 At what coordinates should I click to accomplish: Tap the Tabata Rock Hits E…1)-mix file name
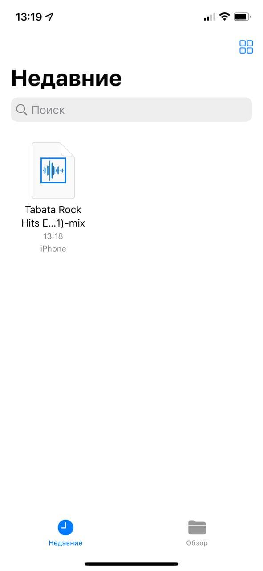pos(53,216)
